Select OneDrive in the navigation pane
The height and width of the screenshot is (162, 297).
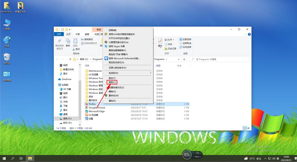tap(65, 79)
